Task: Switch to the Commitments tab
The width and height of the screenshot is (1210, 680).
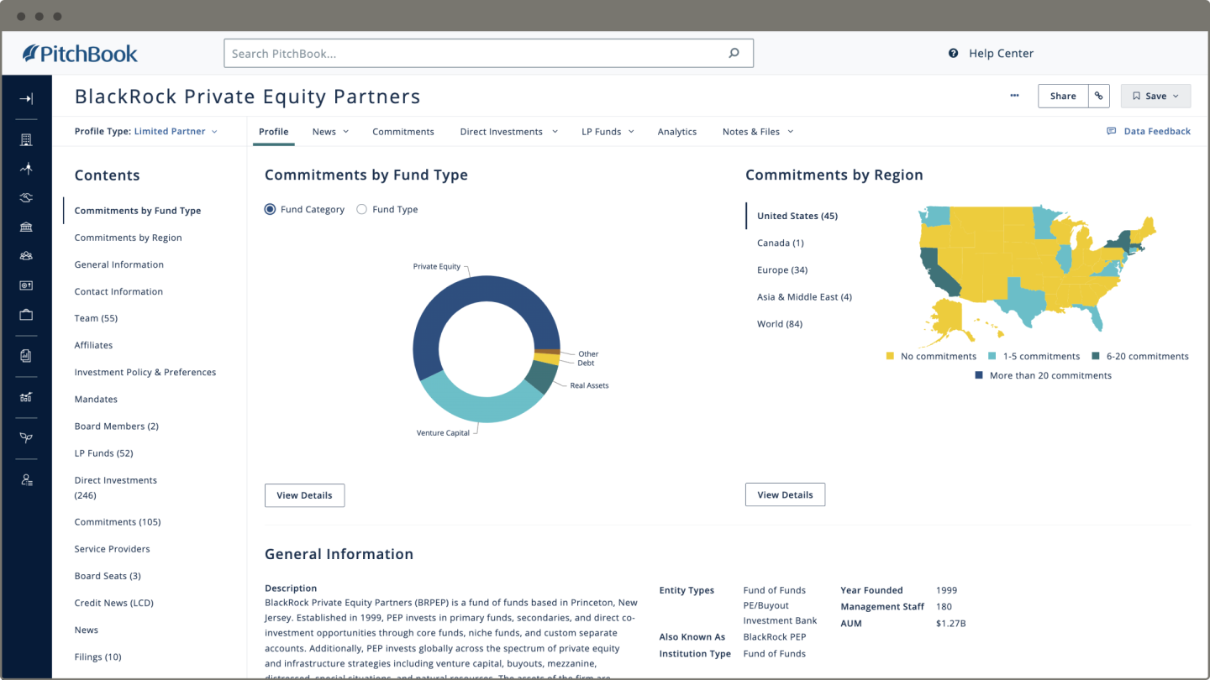Action: click(403, 132)
